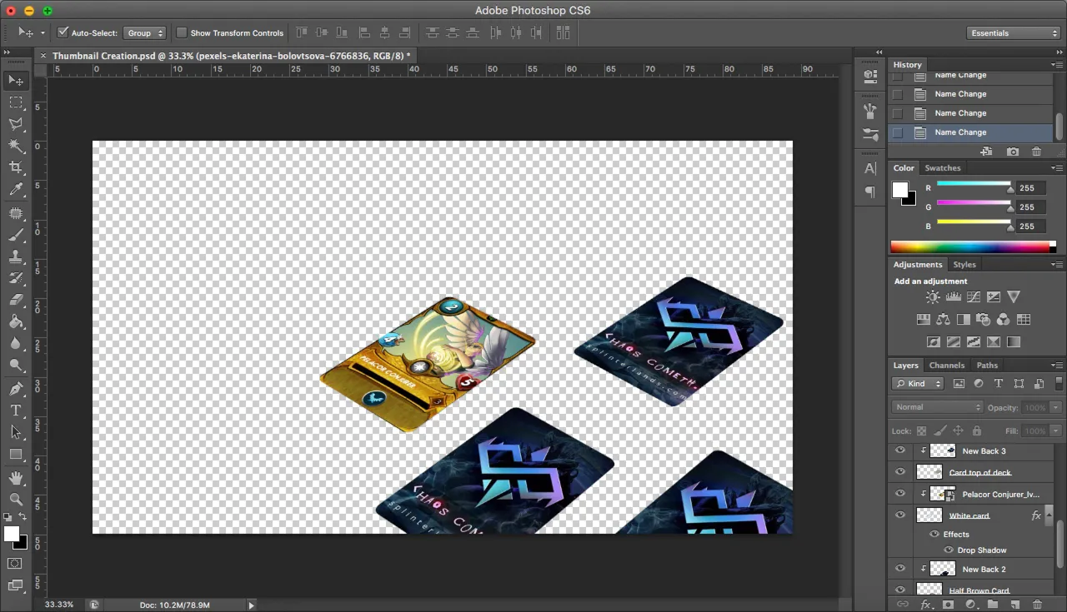Select the Hand tool
This screenshot has width=1067, height=612.
tap(16, 478)
